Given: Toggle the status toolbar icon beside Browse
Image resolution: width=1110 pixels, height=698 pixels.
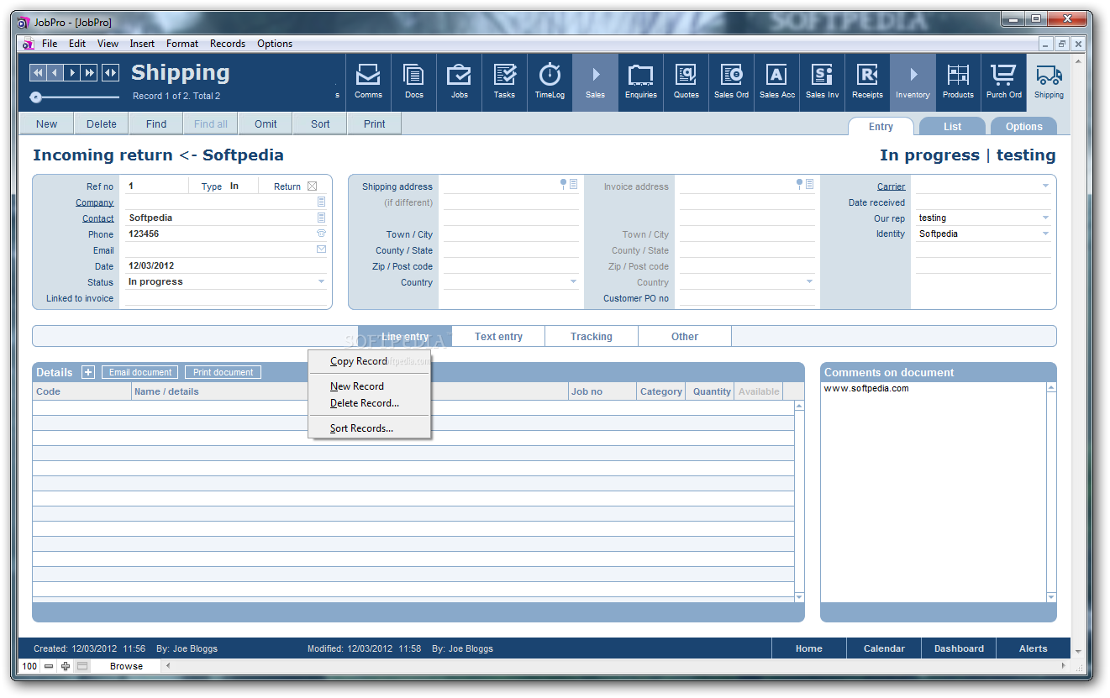Looking at the screenshot, I should (x=82, y=666).
